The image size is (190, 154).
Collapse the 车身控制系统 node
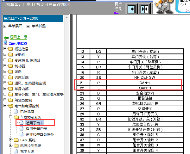[x=10, y=117]
